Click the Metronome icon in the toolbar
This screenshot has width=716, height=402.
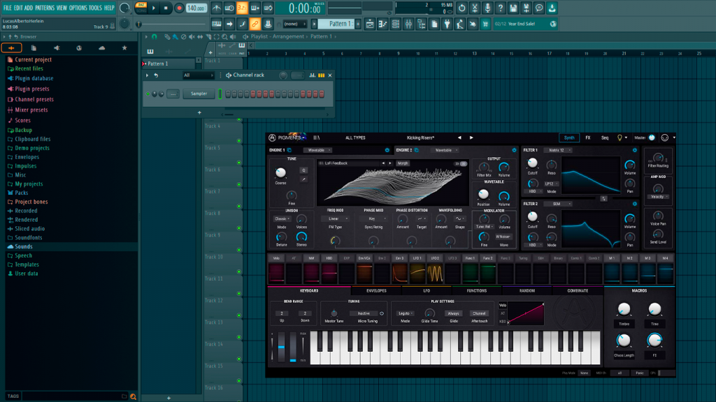[217, 8]
